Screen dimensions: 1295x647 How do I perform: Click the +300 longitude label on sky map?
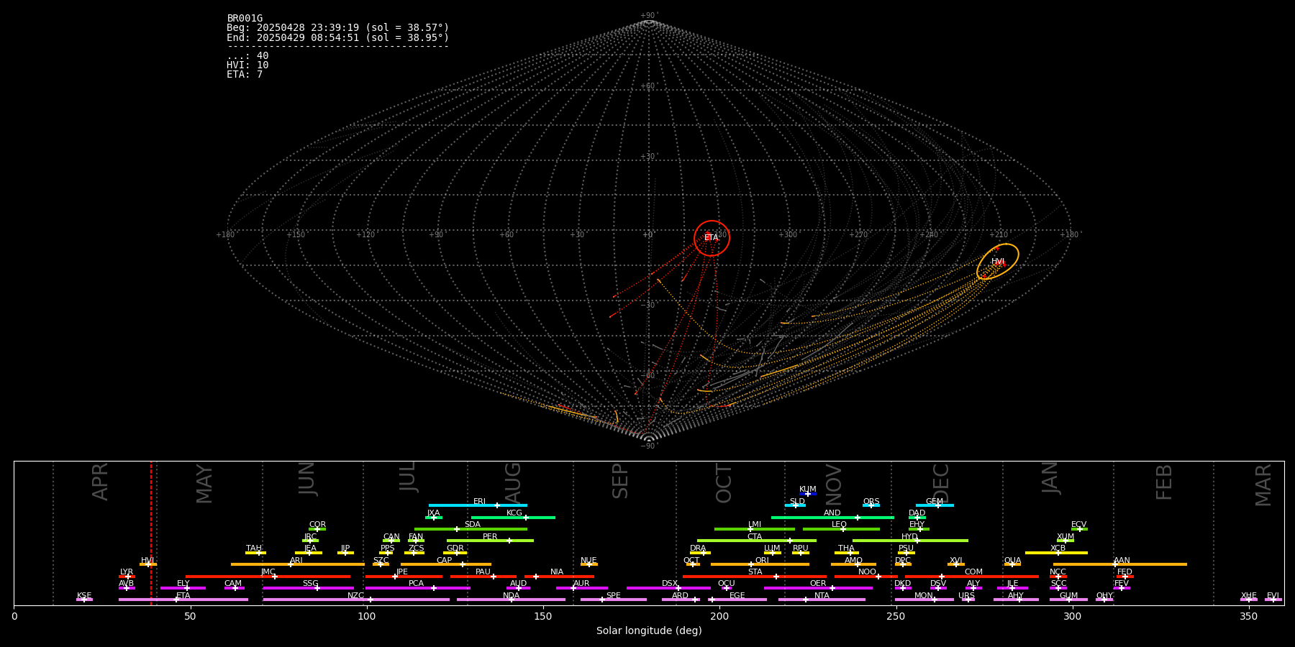(788, 235)
